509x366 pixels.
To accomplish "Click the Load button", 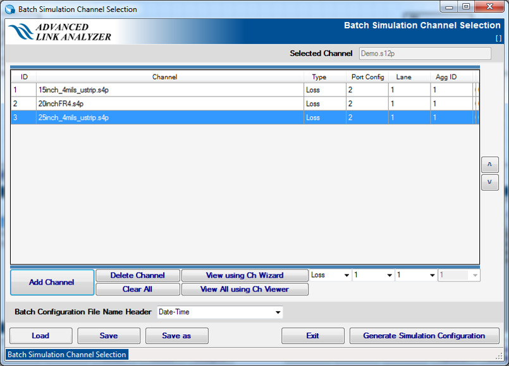I will [x=40, y=336].
